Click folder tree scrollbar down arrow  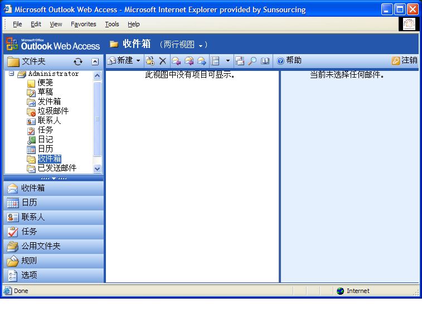98,169
